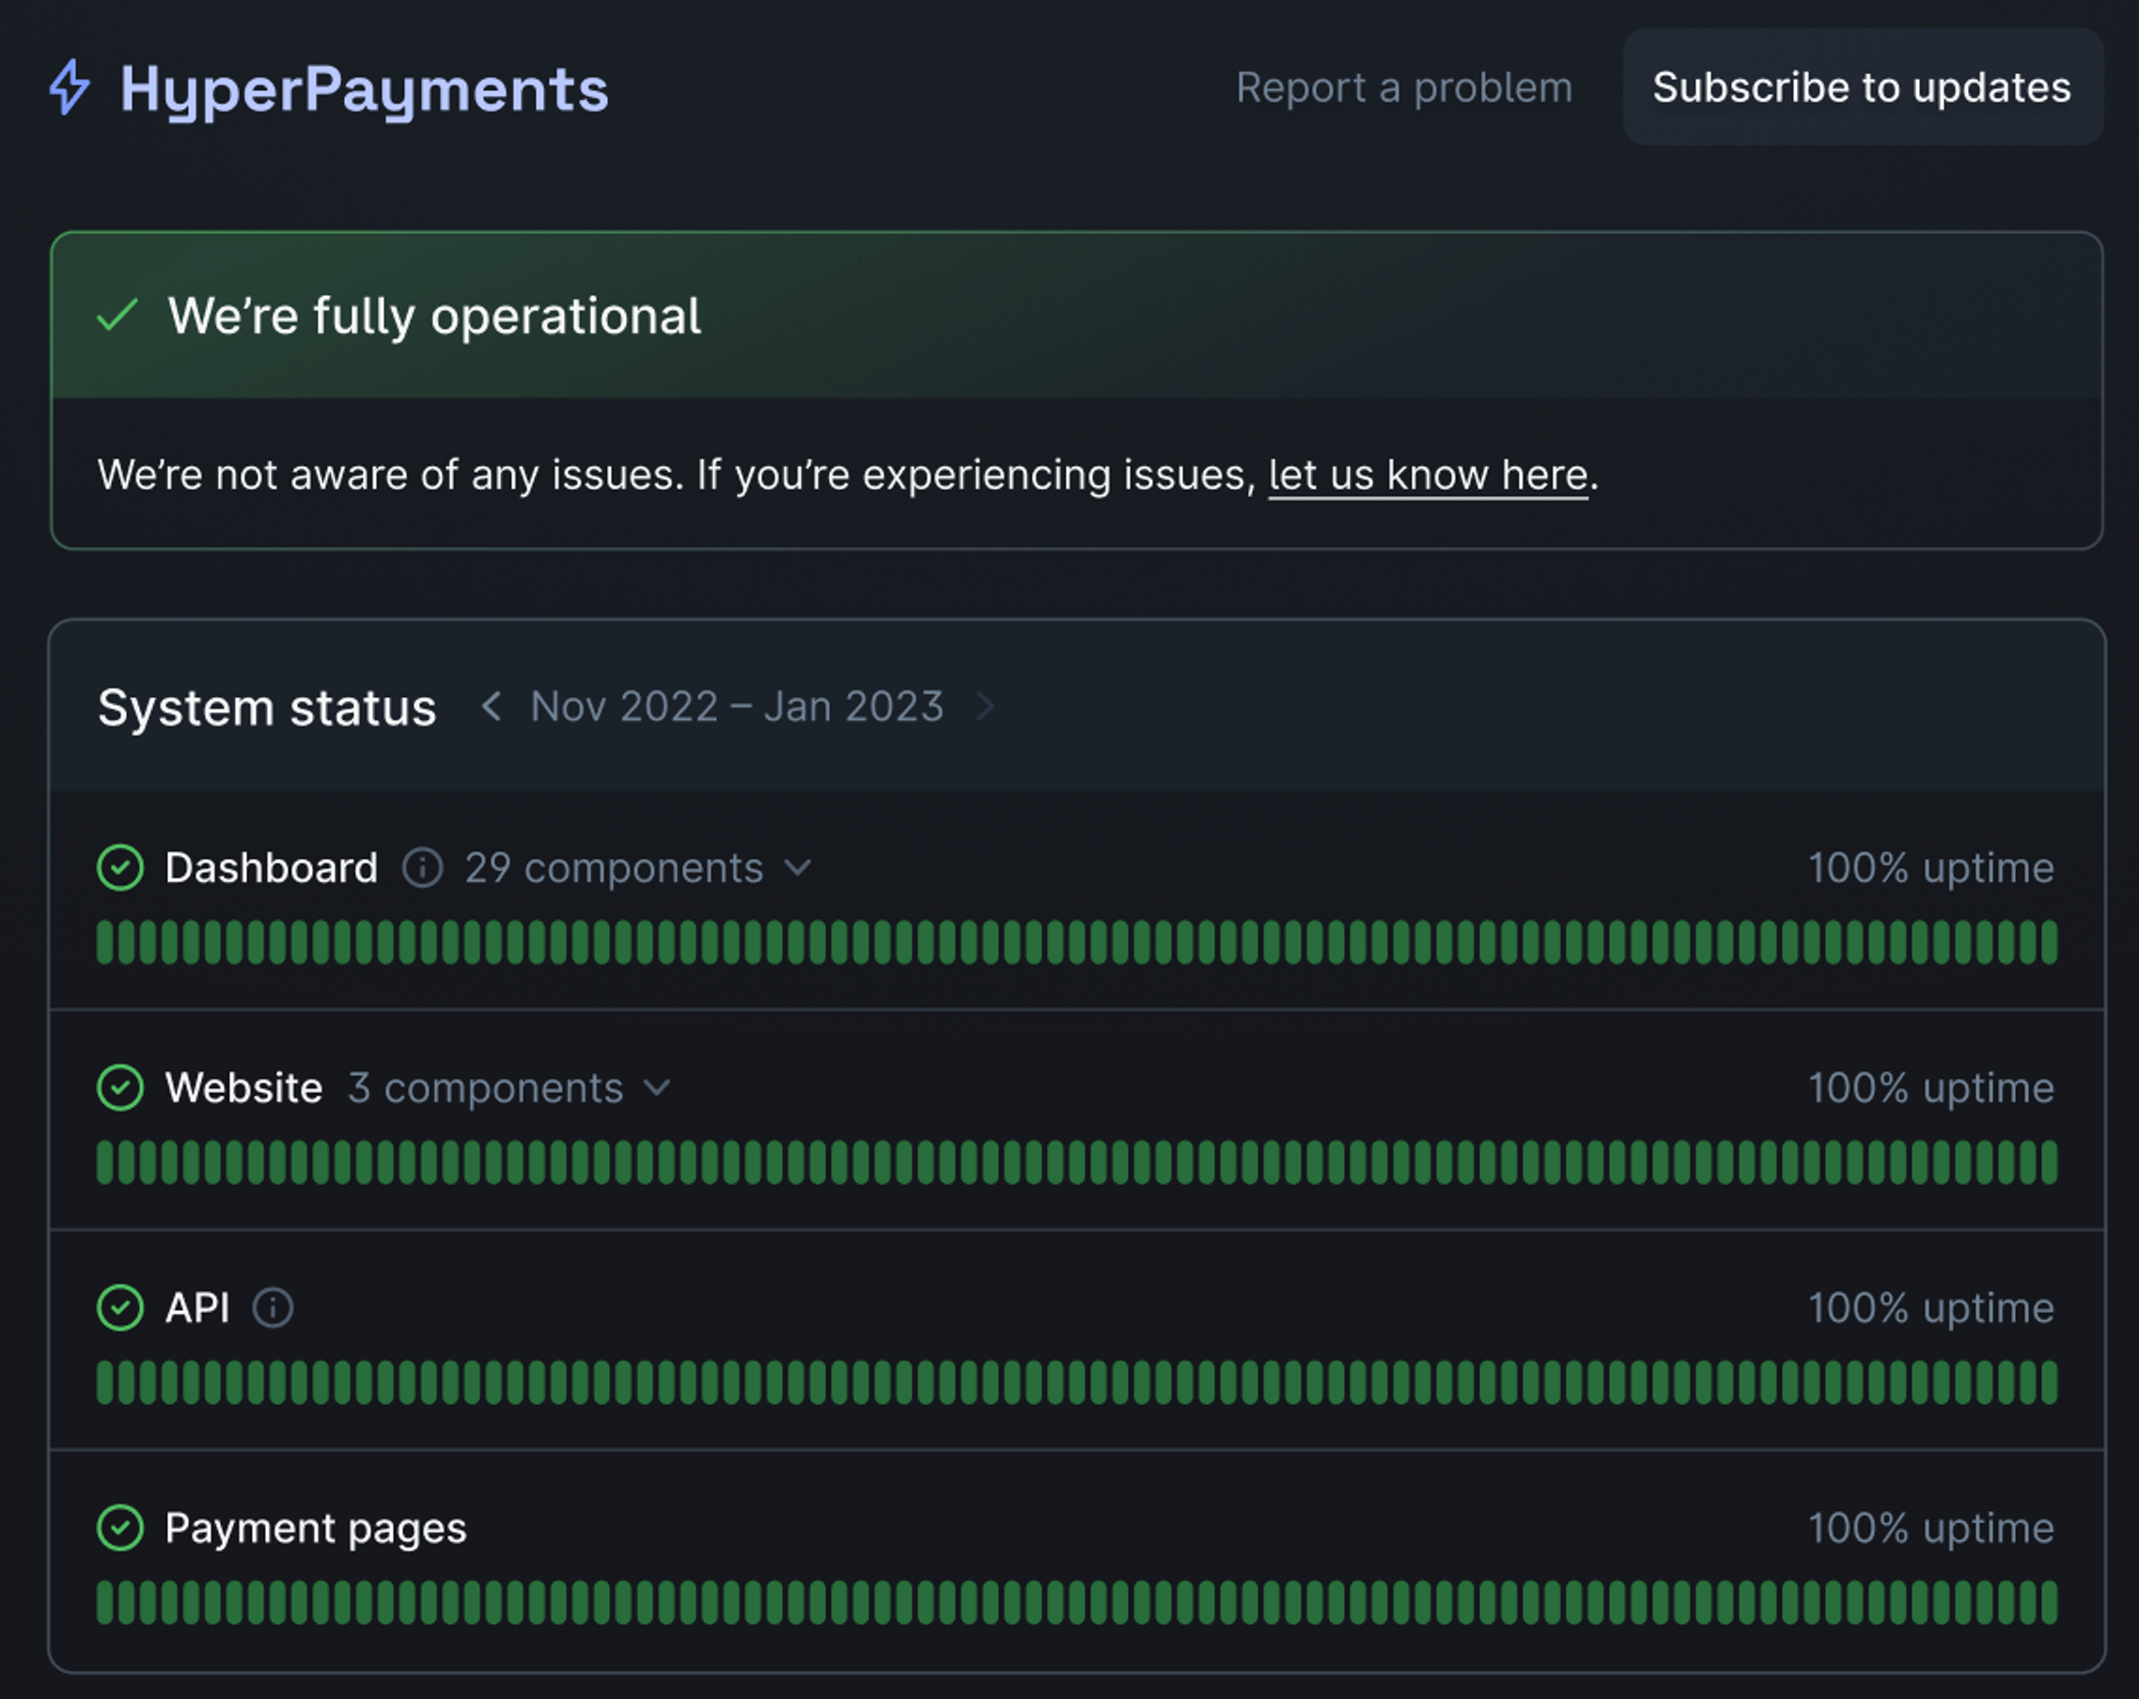This screenshot has width=2139, height=1699.
Task: Expand Dashboard 29 components dropdown
Action: click(x=638, y=869)
